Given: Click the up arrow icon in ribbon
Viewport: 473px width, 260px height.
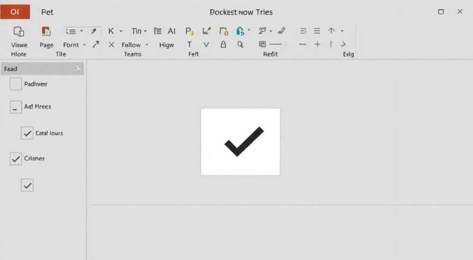Looking at the screenshot, I should (x=332, y=31).
